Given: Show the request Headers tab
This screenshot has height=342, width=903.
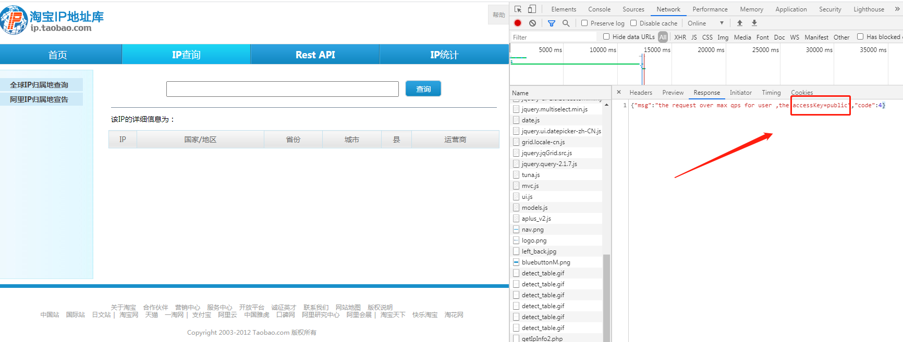Looking at the screenshot, I should coord(641,93).
